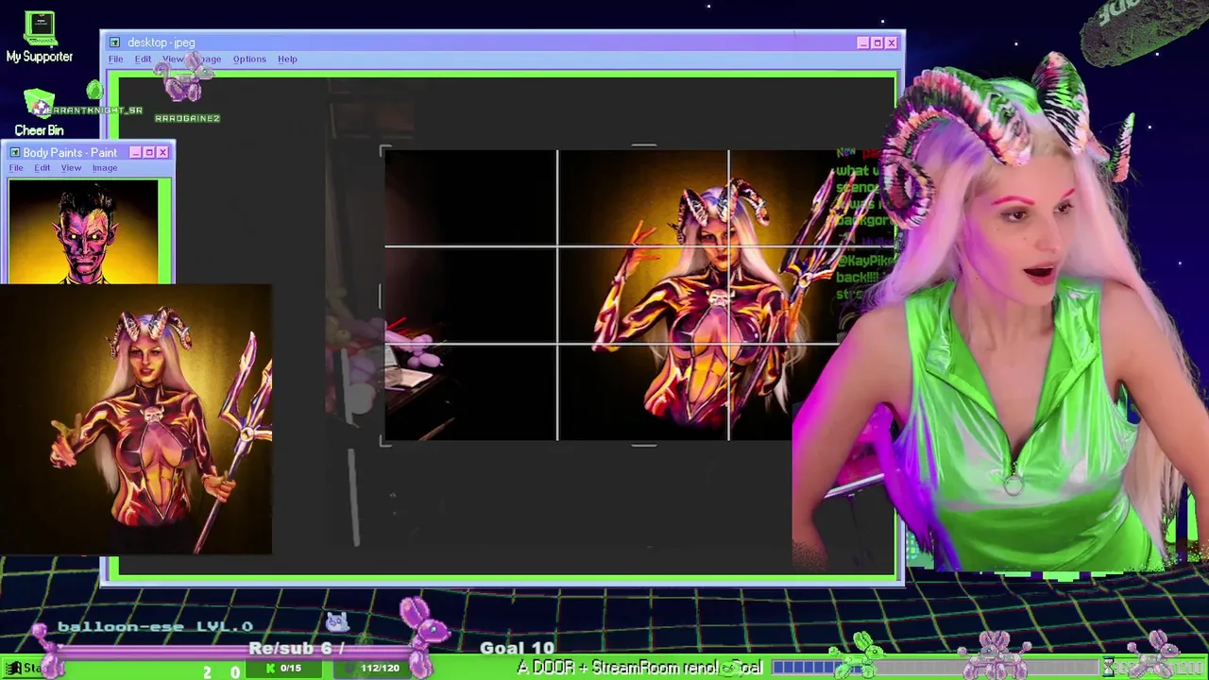Open Edit menu in desktop - jpeg window
This screenshot has width=1209, height=680.
click(143, 59)
